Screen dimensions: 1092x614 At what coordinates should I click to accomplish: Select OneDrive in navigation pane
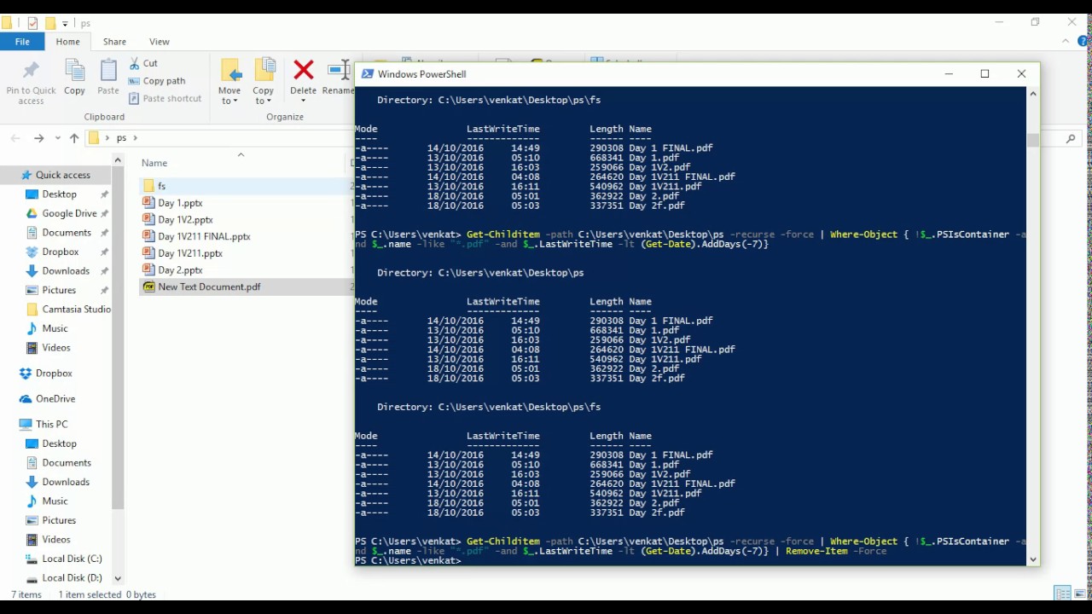pyautogui.click(x=55, y=398)
